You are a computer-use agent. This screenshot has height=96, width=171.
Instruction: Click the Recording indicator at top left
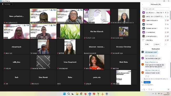(7, 4)
